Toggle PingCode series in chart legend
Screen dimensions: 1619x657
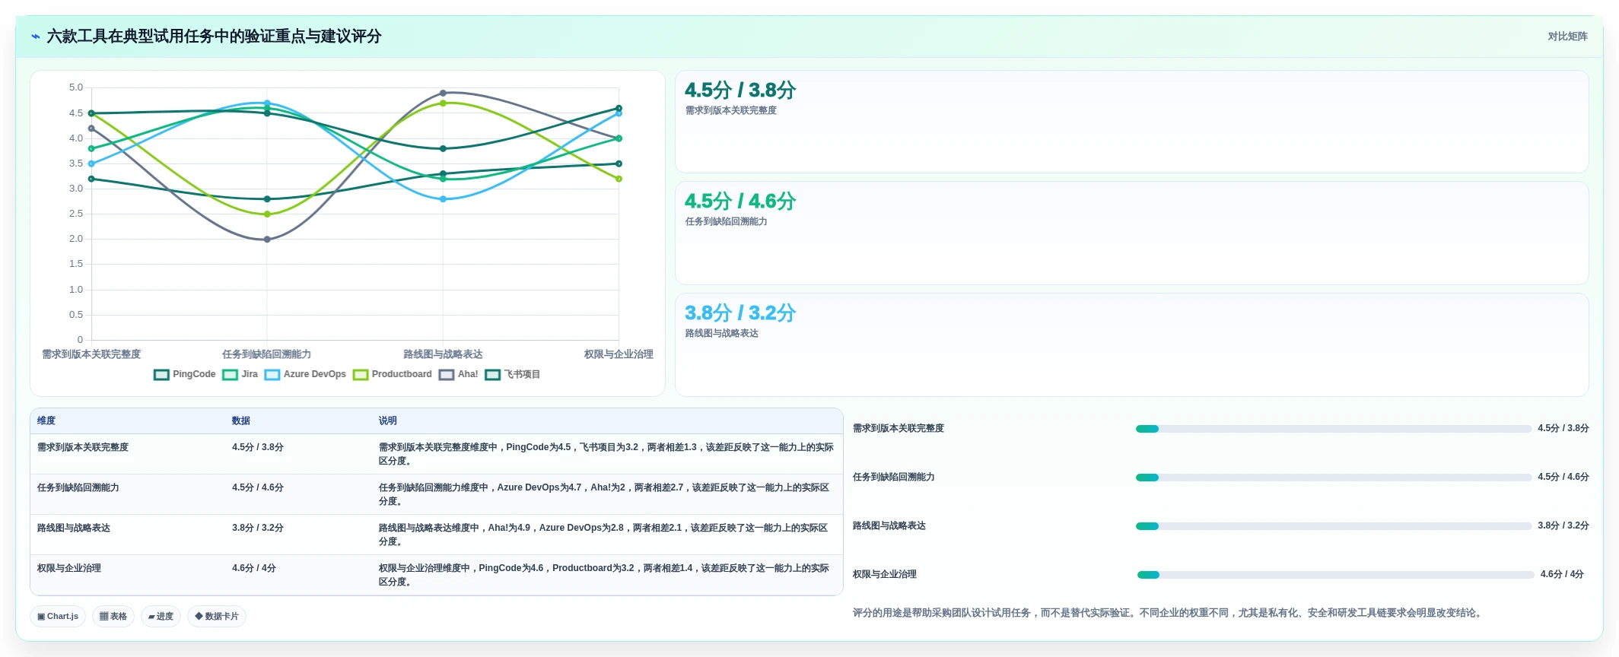[185, 374]
